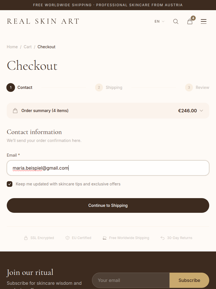Open the search icon in header
Viewport: 216px width, 289px height.
pos(176,21)
